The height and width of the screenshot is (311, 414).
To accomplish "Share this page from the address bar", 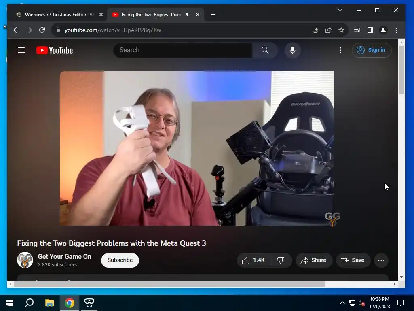I will click(x=328, y=30).
